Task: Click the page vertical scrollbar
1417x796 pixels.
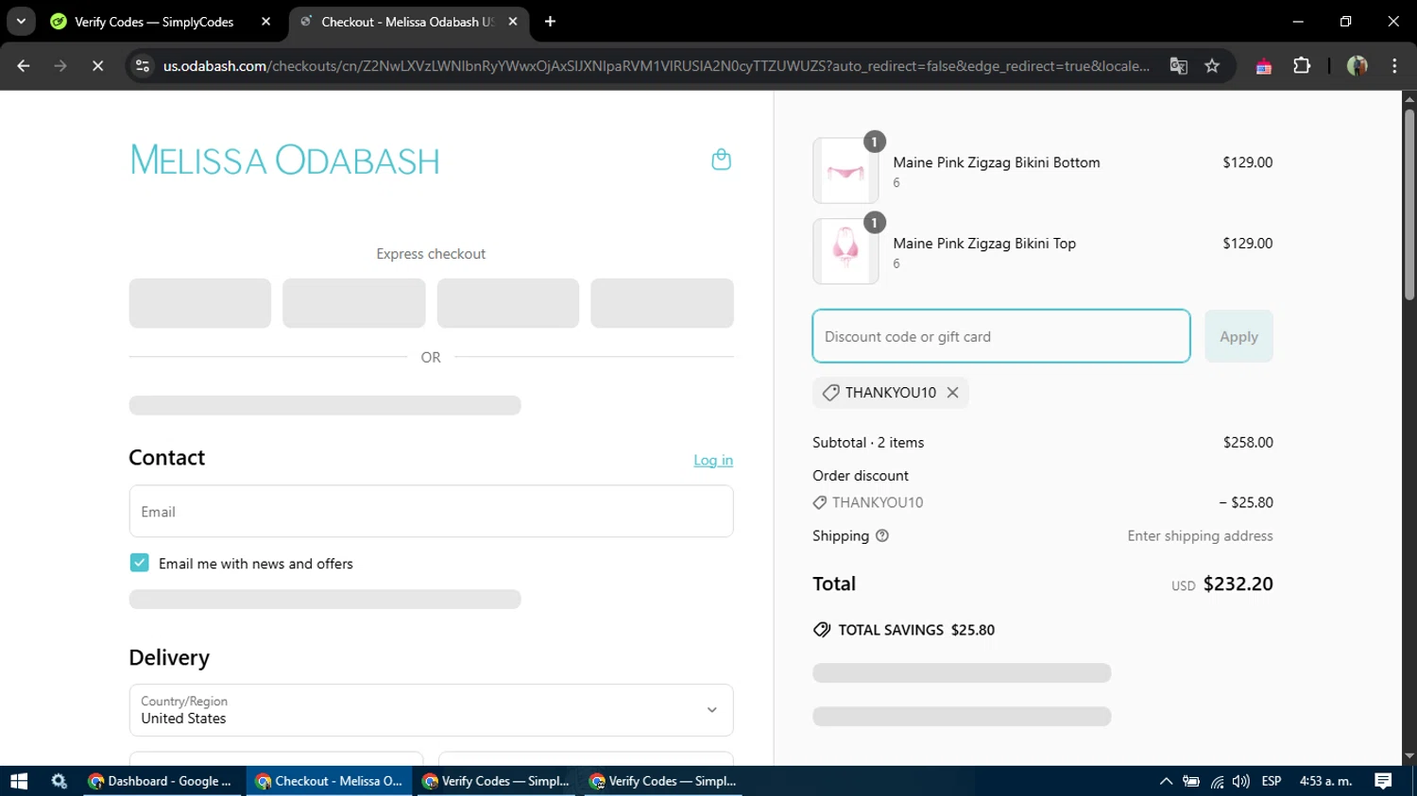Action: tap(1409, 206)
